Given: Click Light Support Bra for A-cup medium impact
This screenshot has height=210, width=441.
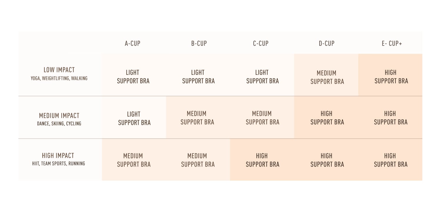Looking at the screenshot, I should coord(134,118).
